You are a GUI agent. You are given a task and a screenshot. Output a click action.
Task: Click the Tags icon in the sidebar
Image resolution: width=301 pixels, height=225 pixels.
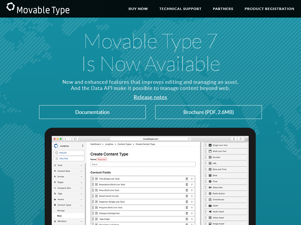tap(55, 194)
